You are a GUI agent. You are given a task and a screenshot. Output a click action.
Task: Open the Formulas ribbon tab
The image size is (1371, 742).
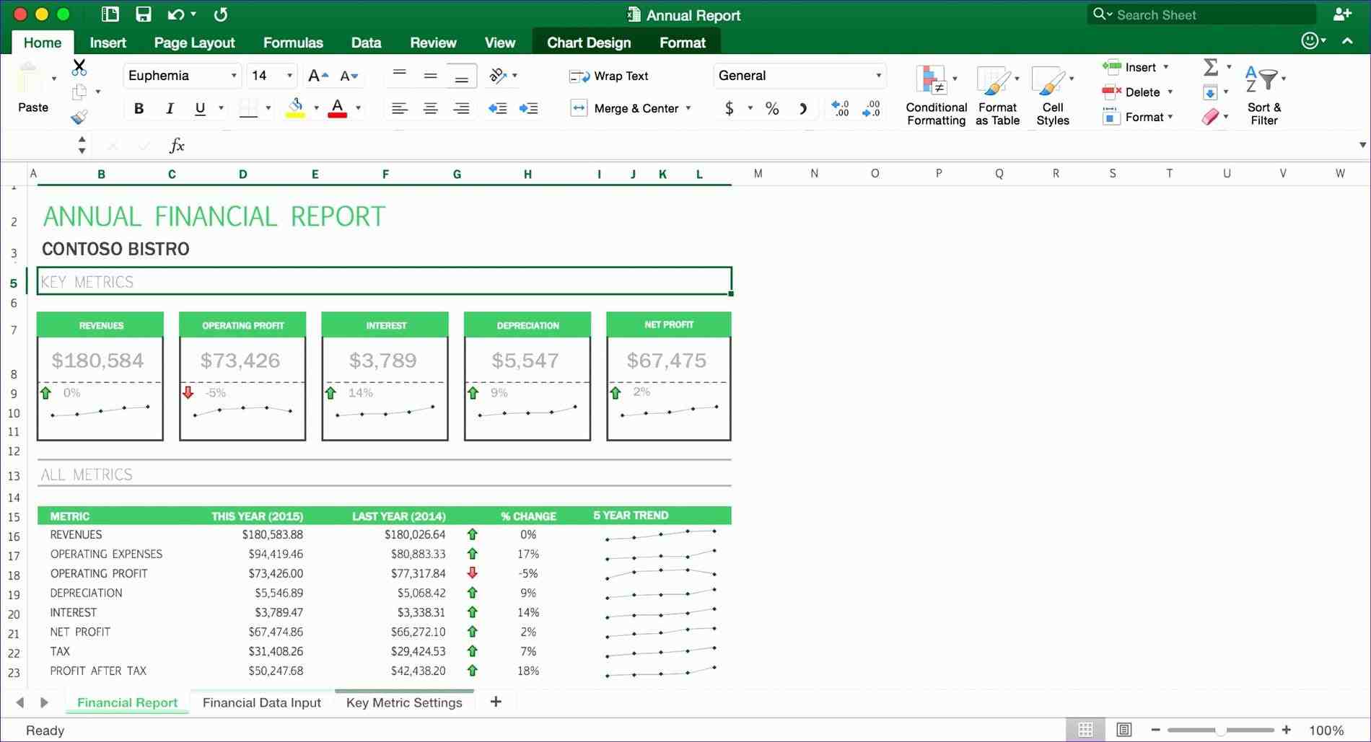tap(293, 43)
